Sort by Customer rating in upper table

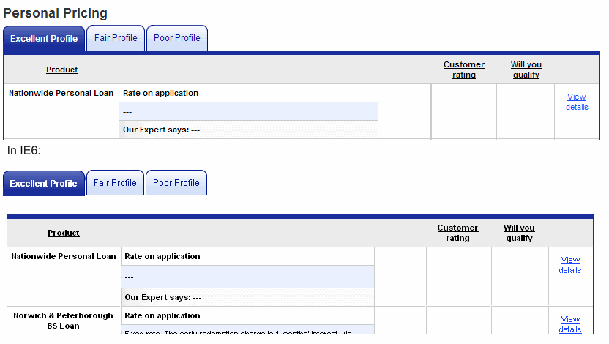click(464, 70)
